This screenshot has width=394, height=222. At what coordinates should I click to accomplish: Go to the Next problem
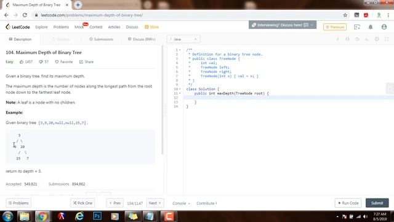[x=155, y=203]
